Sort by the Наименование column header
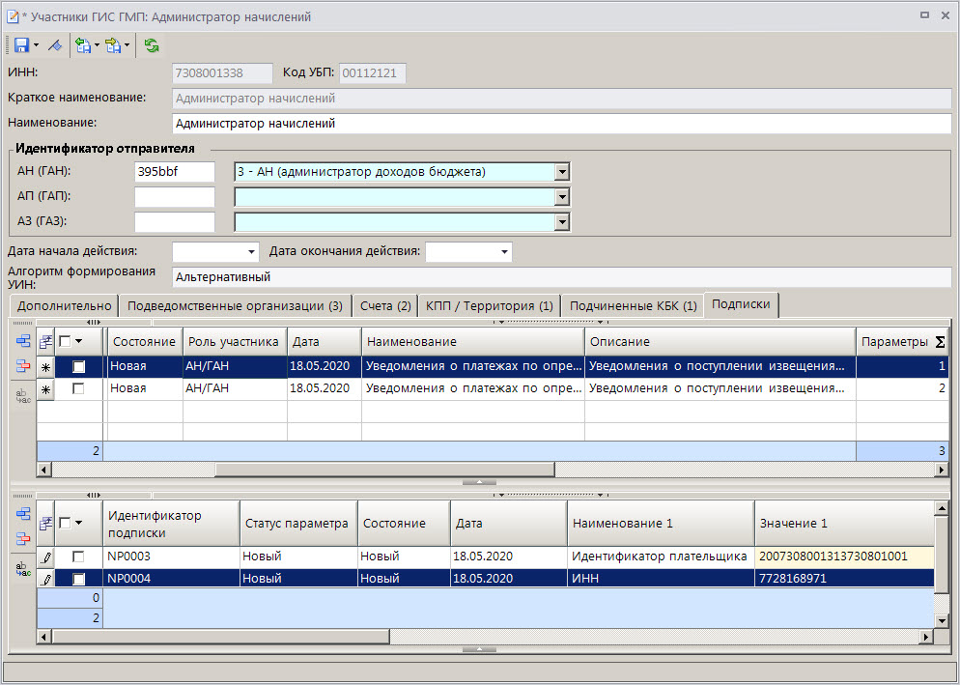Screen dimensions: 960x685 pos(472,342)
